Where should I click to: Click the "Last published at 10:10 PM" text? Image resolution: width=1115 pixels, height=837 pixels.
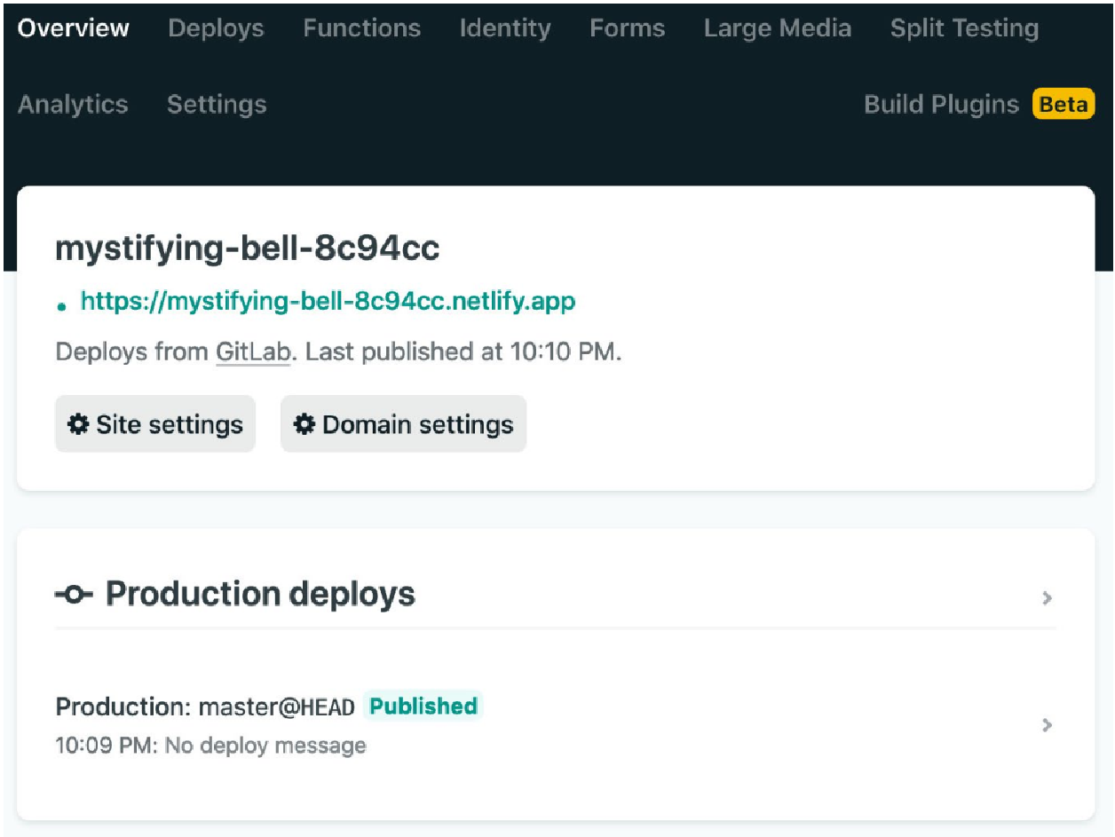[x=463, y=352]
